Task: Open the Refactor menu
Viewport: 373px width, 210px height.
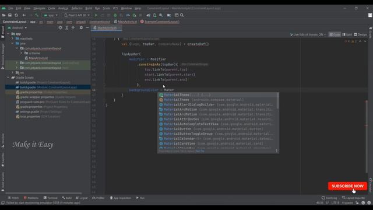Action: pos(77,8)
